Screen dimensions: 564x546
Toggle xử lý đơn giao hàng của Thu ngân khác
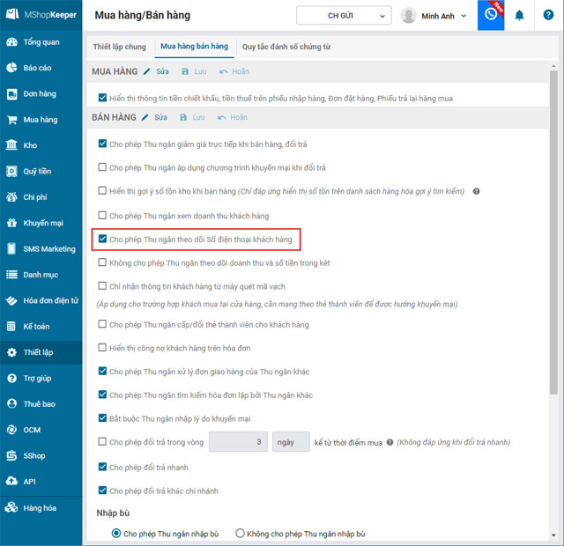point(102,371)
